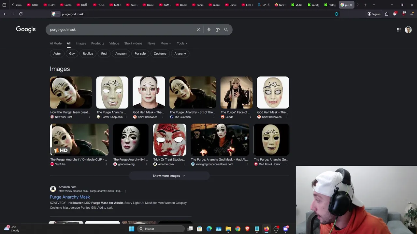Image resolution: width=417 pixels, height=234 pixels.
Task: Open Task View on the taskbar
Action: tap(190, 229)
